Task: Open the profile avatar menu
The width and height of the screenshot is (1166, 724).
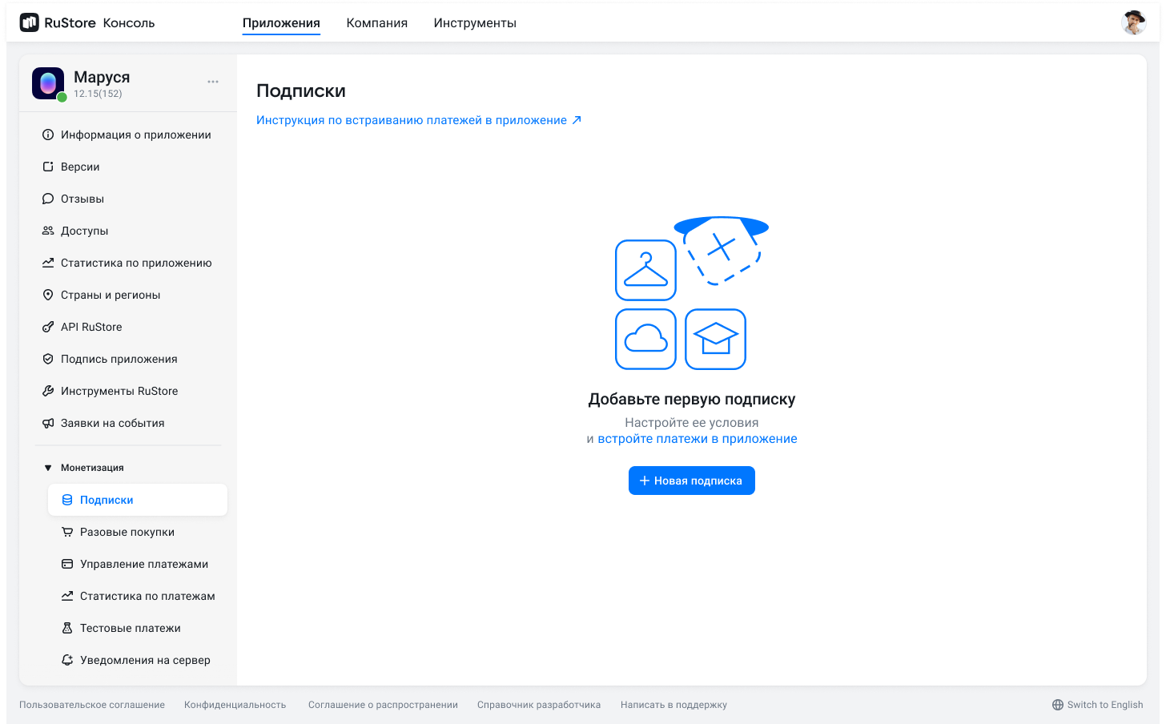Action: 1134,22
